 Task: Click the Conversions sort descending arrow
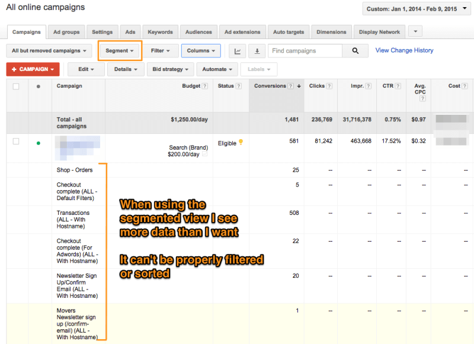point(299,86)
